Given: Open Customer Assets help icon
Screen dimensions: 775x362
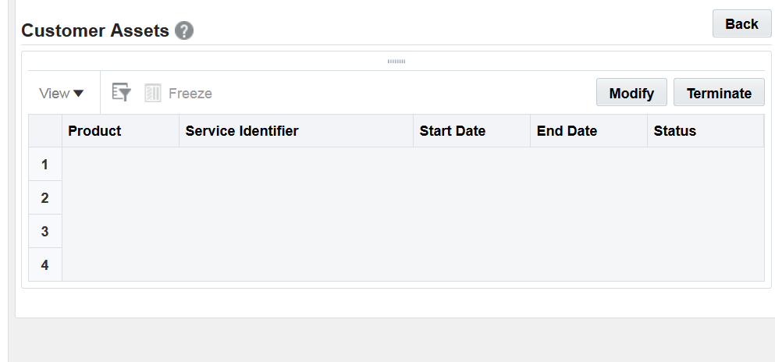Looking at the screenshot, I should click(184, 31).
